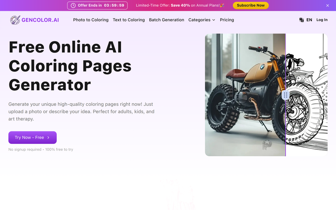Open Photo to Coloring page
Screen dimensions: 336x210
(91, 20)
